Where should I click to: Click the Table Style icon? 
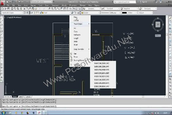[122, 9]
